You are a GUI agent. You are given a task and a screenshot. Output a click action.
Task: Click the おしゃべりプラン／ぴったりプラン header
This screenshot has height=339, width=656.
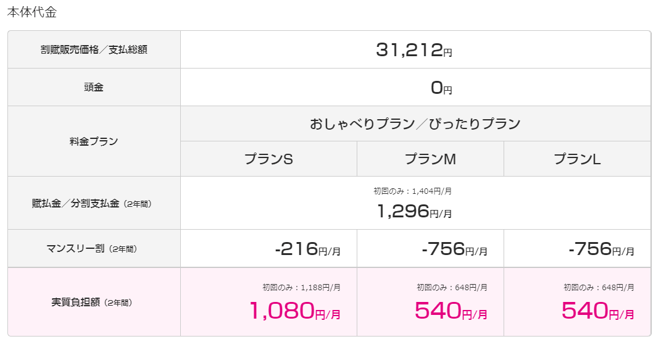pyautogui.click(x=415, y=124)
